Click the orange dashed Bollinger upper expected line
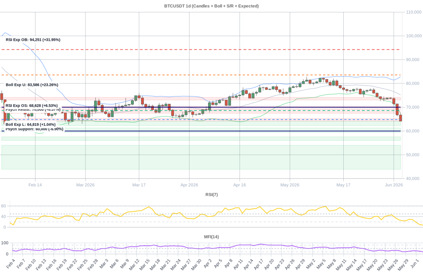Image resolution: width=423 pixels, height=273 pixels. [x=201, y=75]
